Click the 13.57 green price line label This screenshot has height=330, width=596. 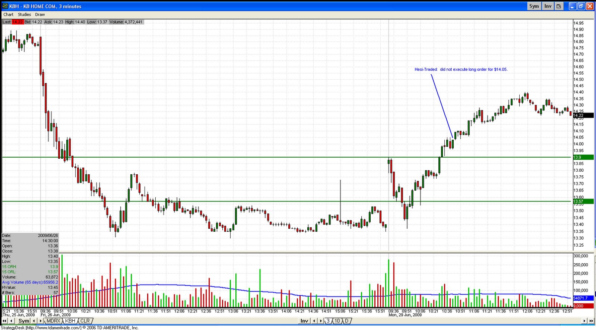[583, 202]
